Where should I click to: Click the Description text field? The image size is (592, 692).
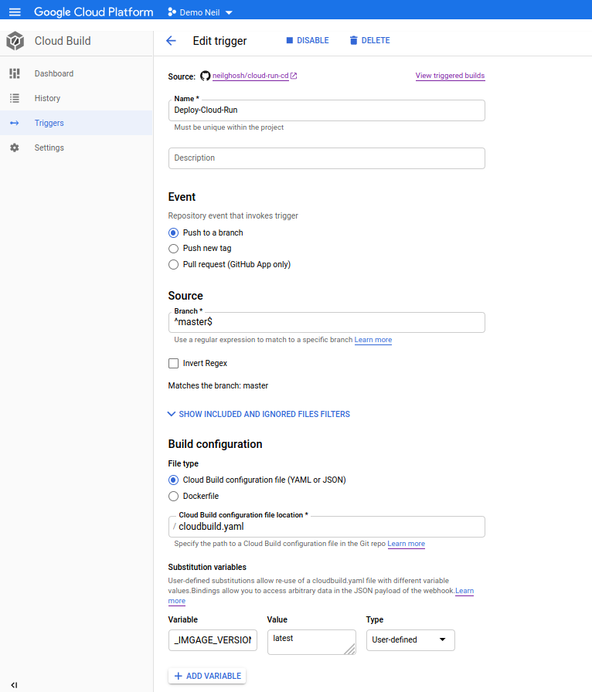326,158
